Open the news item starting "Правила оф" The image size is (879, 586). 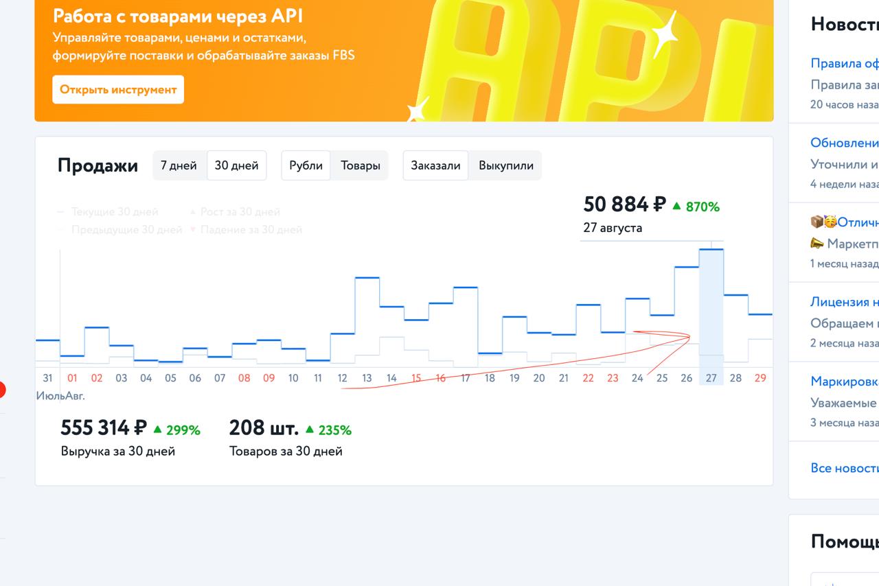click(845, 63)
